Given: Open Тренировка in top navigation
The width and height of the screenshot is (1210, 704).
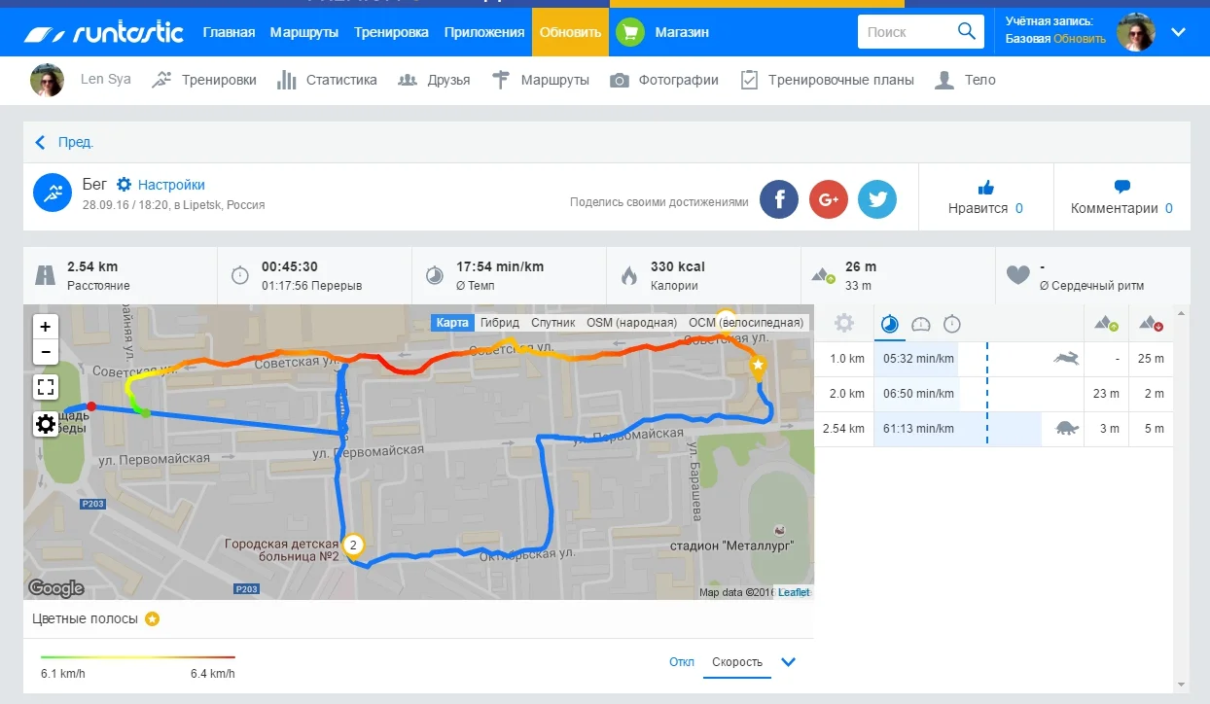Looking at the screenshot, I should tap(391, 32).
